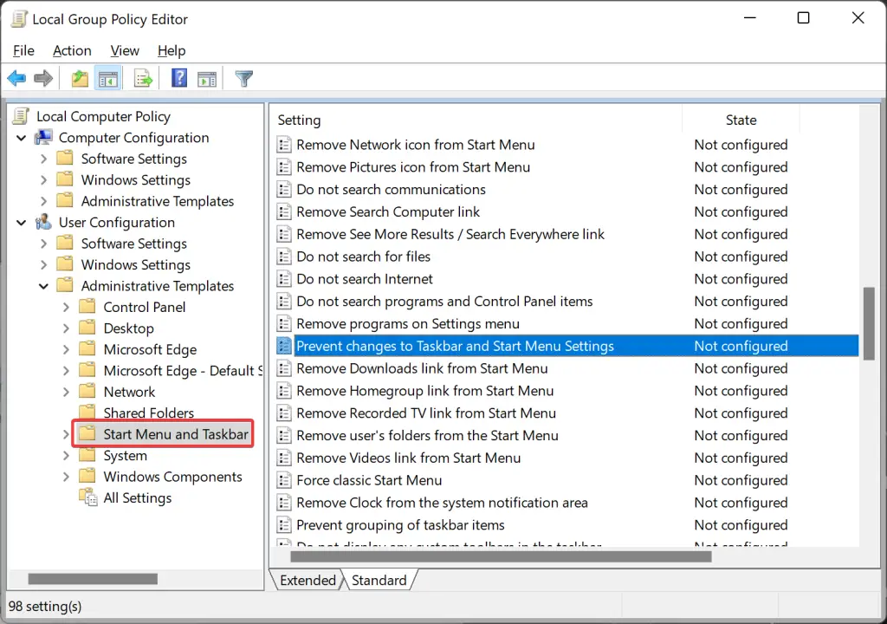Click the Export List toolbar icon
This screenshot has width=887, height=624.
click(x=143, y=78)
